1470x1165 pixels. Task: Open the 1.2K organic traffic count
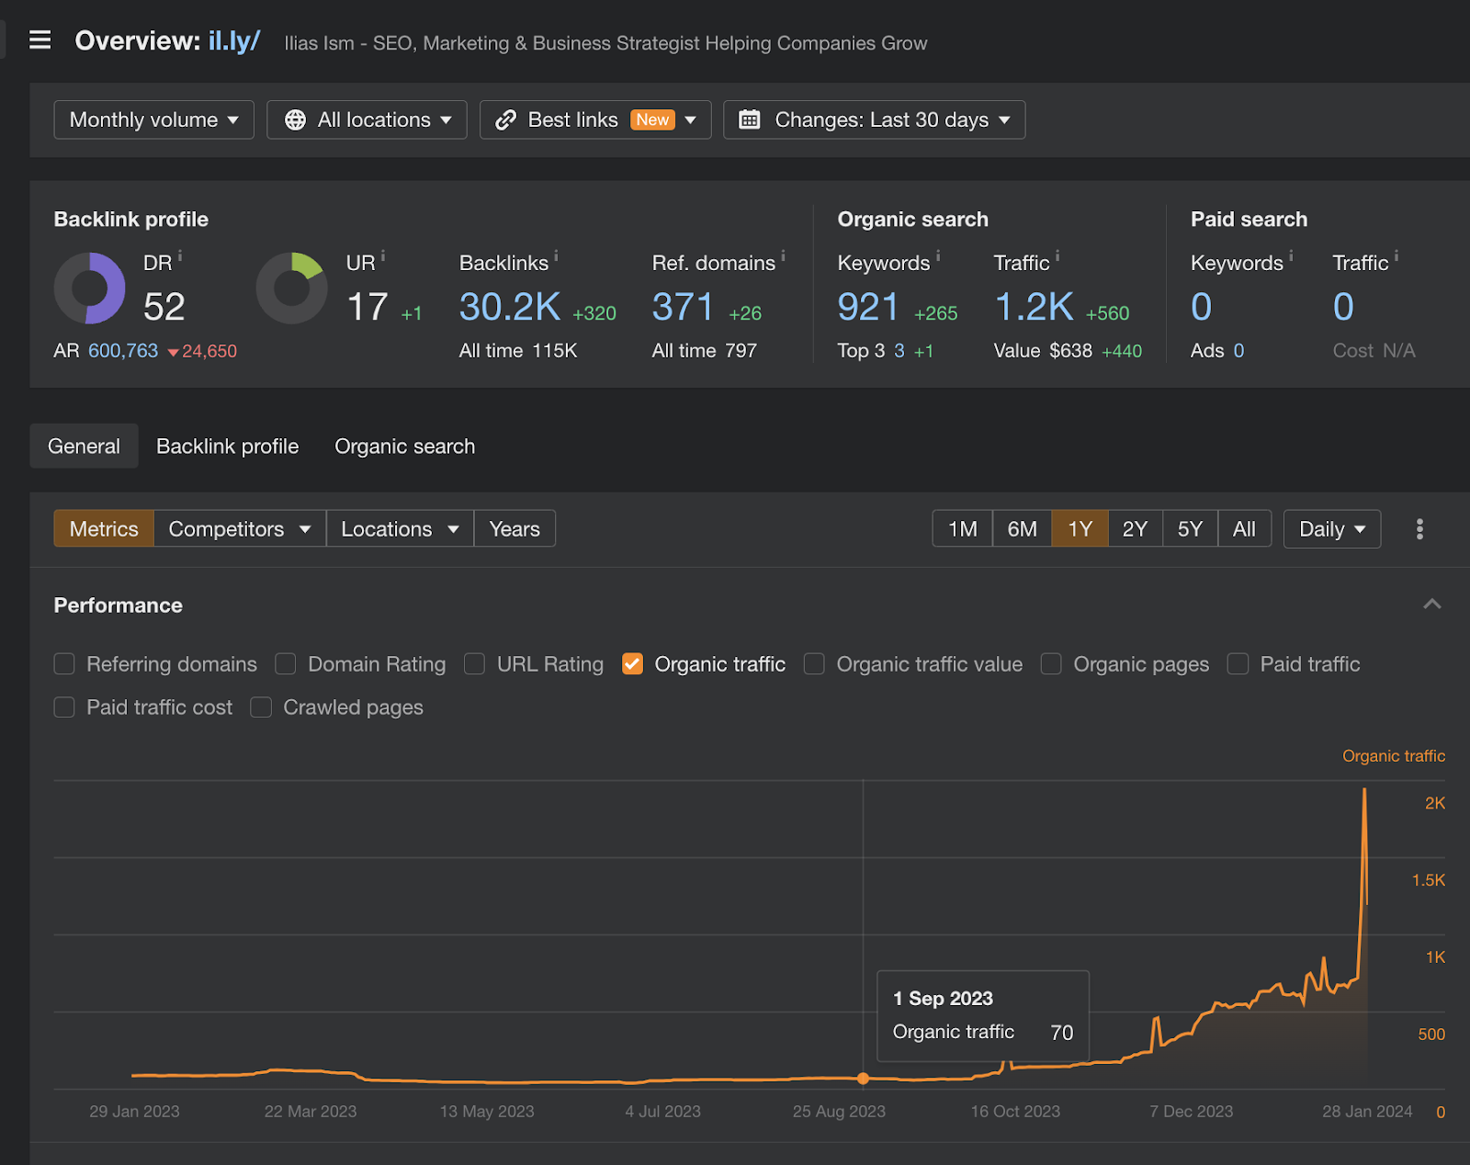[x=1034, y=307]
